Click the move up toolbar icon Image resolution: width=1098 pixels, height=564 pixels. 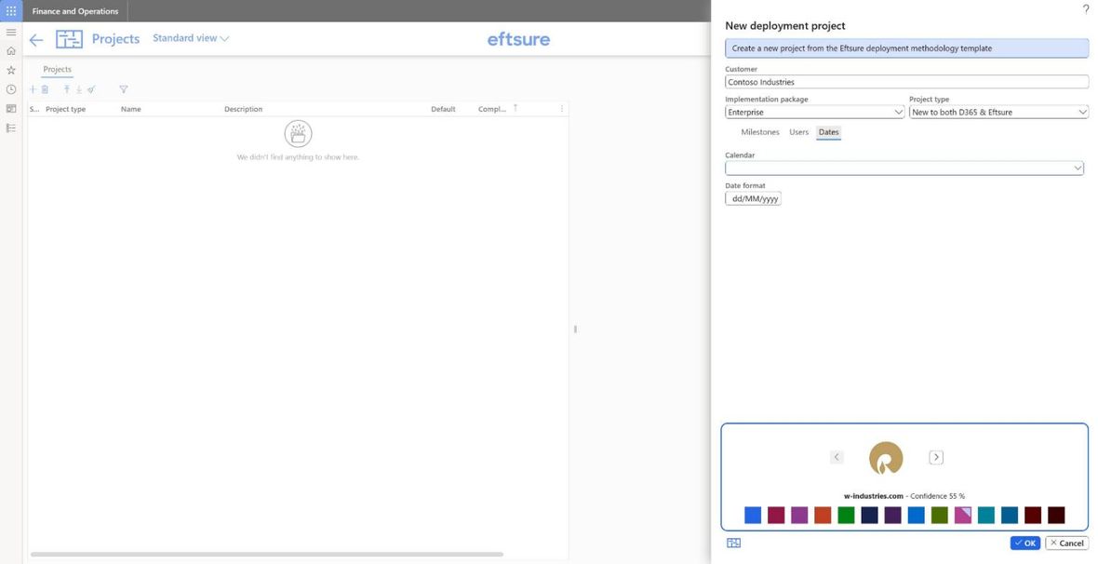coord(66,89)
